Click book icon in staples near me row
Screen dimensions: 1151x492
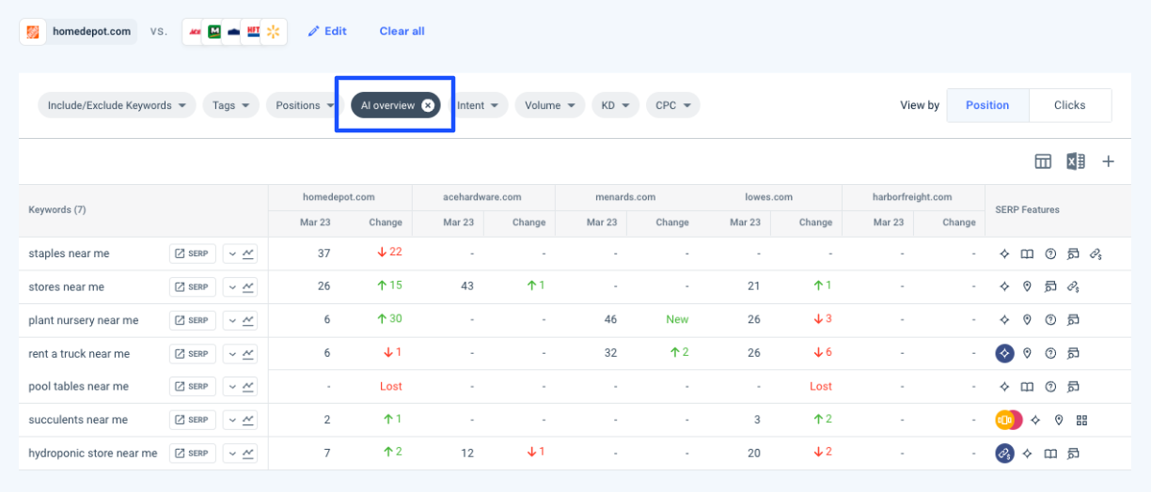pos(1027,254)
